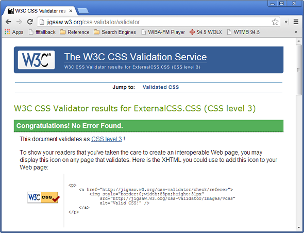Viewport: 304px width, 233px height.
Task: Reload the validator page
Action: [x=30, y=22]
